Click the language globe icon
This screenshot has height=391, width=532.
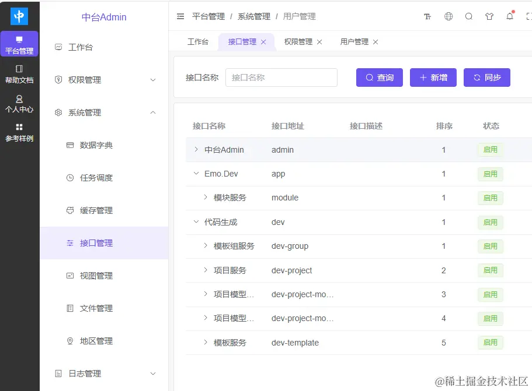pos(448,16)
